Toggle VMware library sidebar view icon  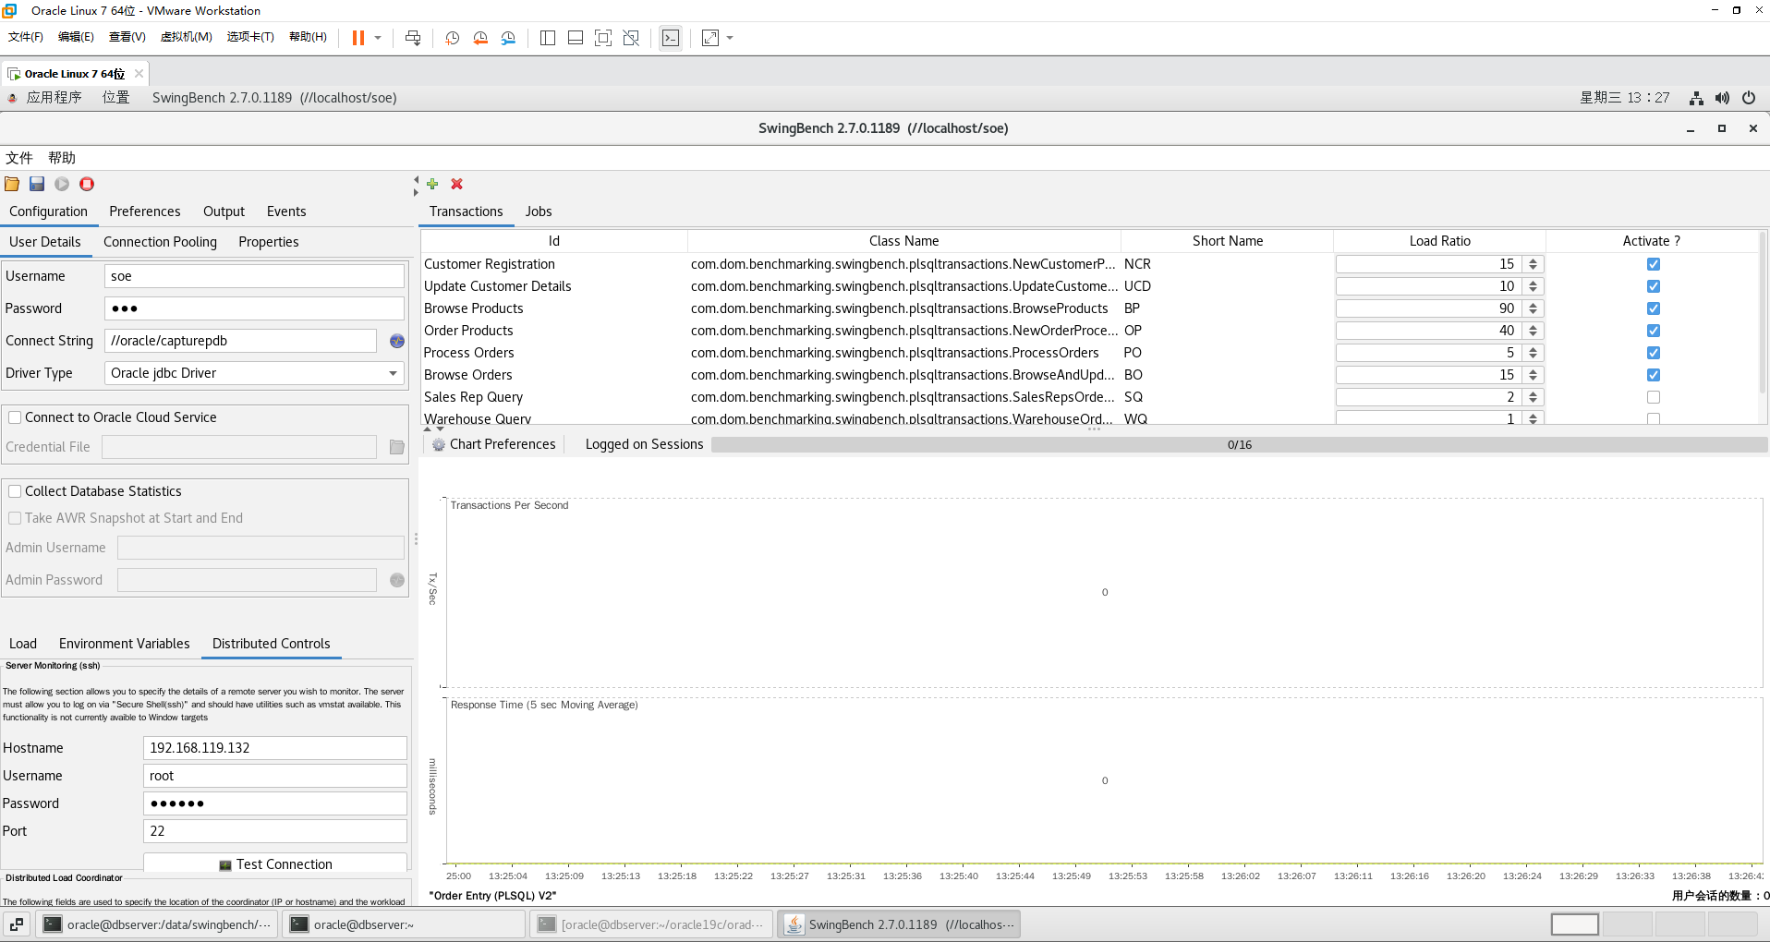[548, 38]
